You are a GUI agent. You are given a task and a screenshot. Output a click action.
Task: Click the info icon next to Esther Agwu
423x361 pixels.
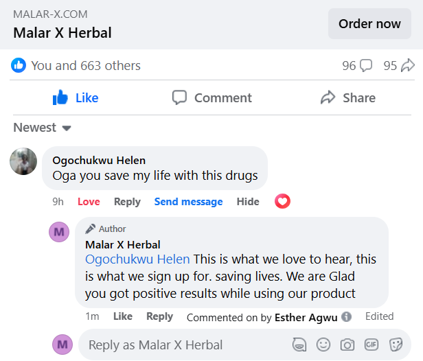click(x=347, y=317)
